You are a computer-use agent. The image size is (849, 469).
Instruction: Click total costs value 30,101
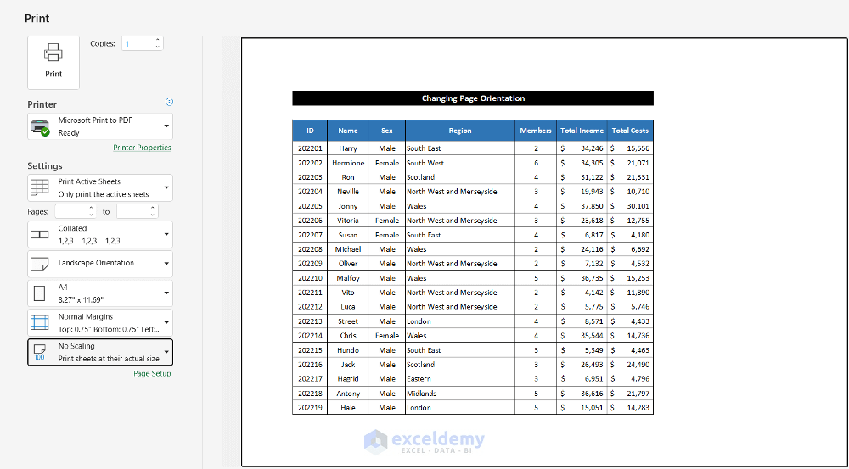click(639, 206)
